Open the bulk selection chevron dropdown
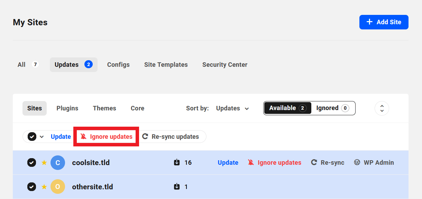The height and width of the screenshot is (199, 422). (x=42, y=137)
